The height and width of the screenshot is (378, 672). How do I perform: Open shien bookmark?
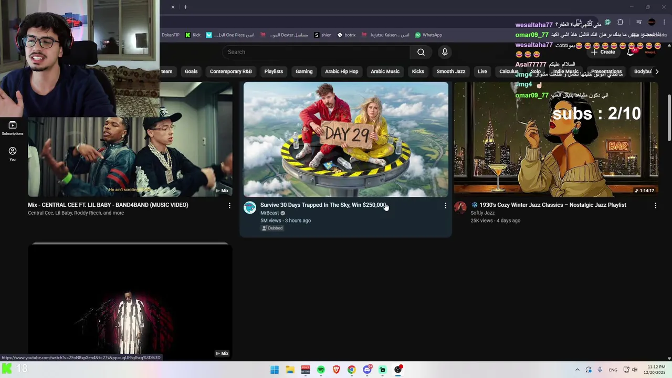pyautogui.click(x=322, y=35)
